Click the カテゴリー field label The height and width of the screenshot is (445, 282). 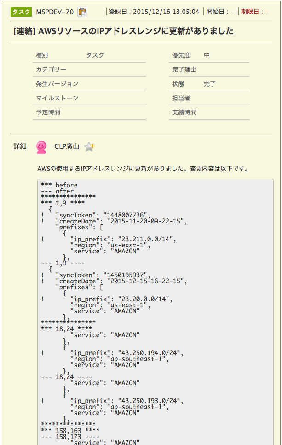pyautogui.click(x=51, y=70)
